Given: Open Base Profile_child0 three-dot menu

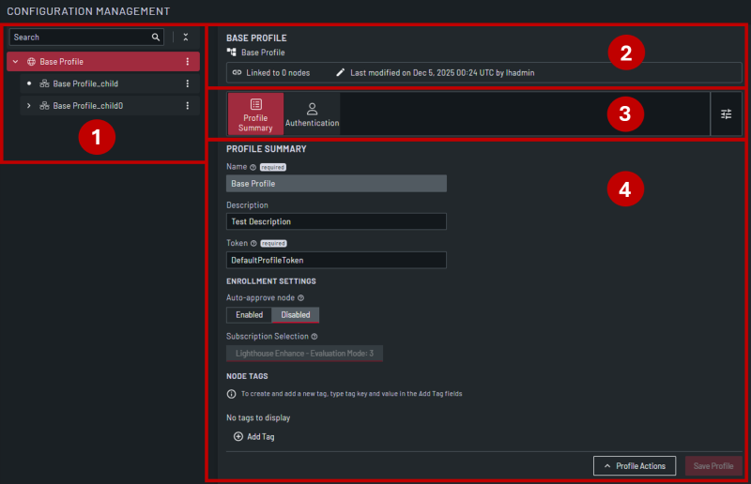Looking at the screenshot, I should (x=187, y=106).
